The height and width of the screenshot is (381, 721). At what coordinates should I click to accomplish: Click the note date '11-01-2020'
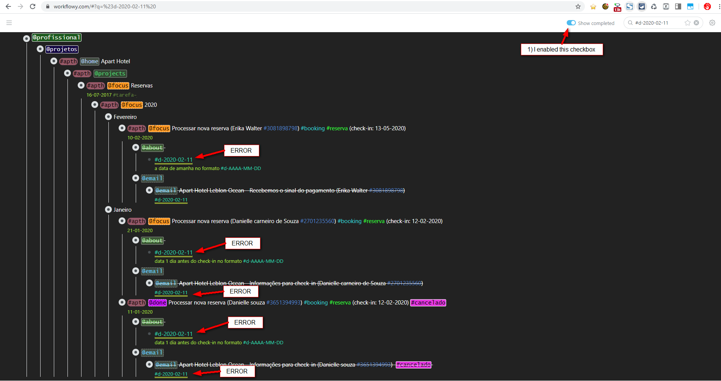pyautogui.click(x=140, y=312)
